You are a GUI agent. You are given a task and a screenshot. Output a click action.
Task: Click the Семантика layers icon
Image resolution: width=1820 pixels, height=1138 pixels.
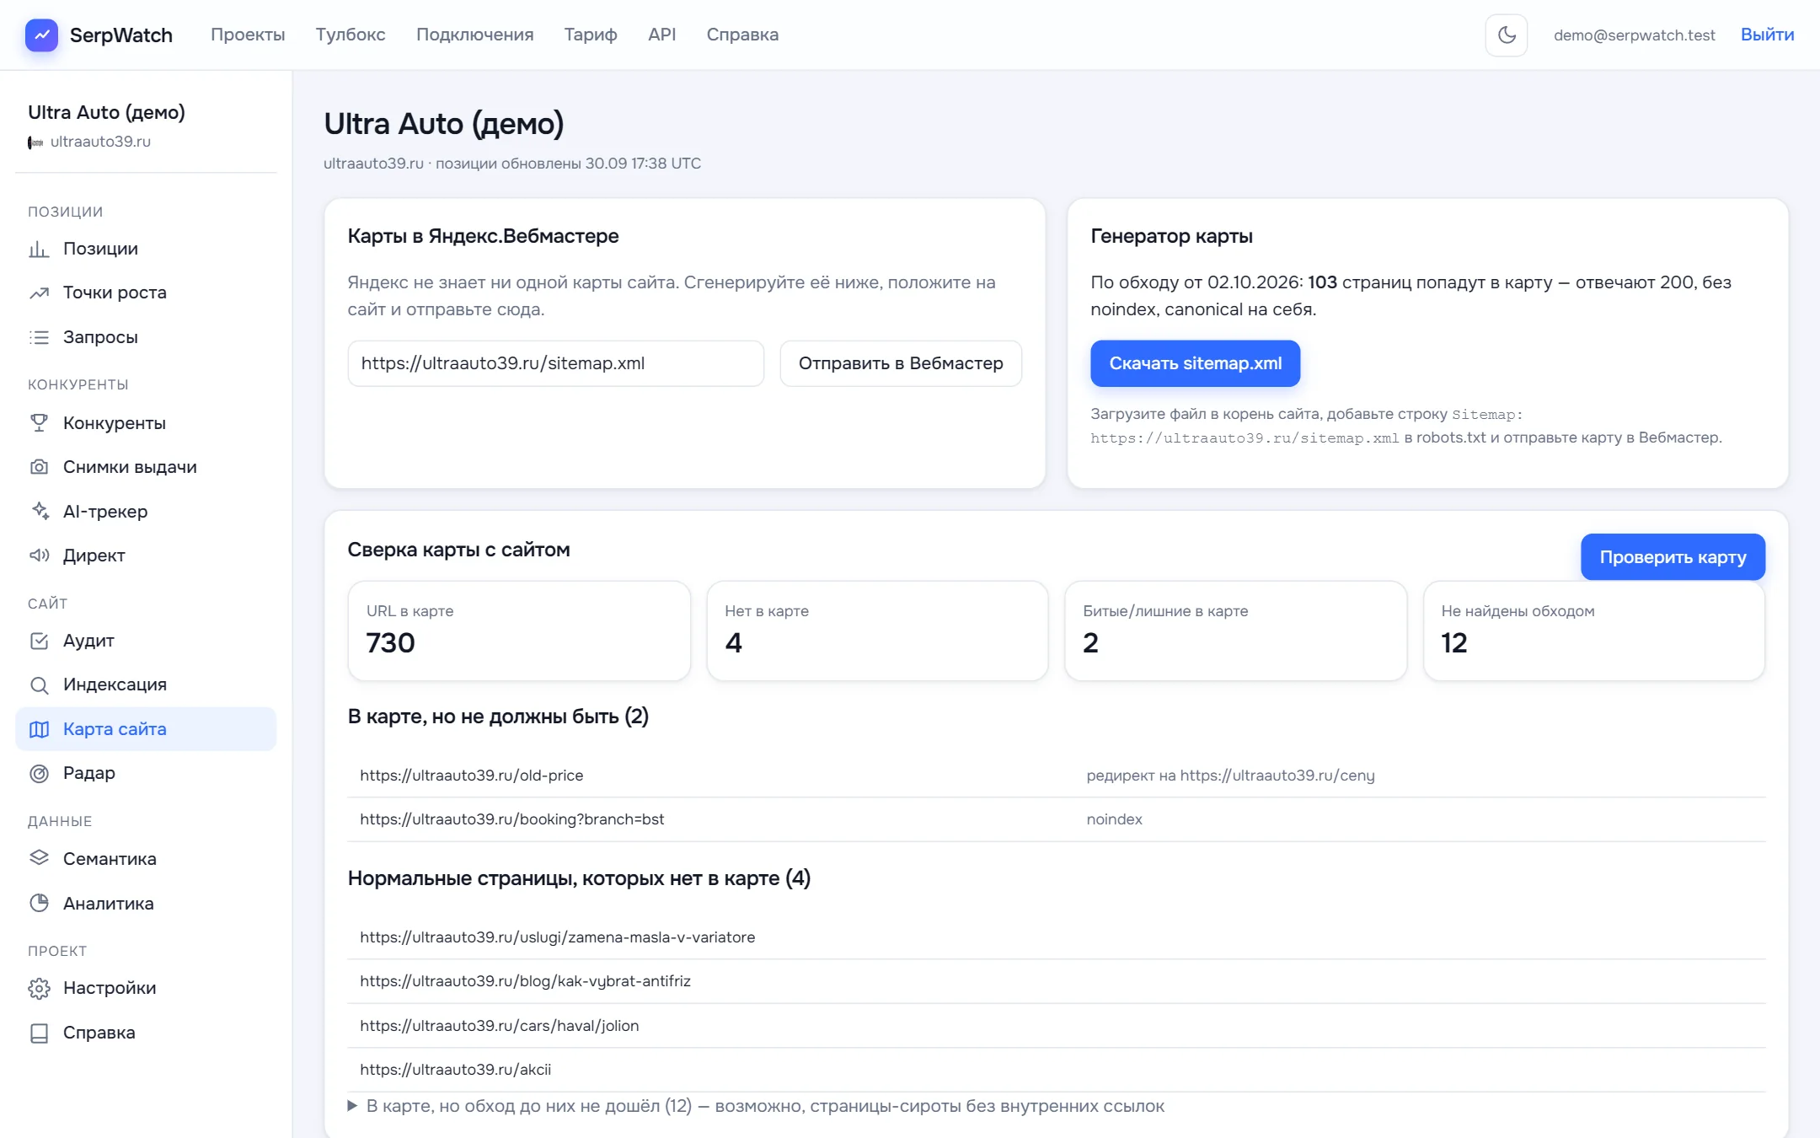tap(39, 858)
